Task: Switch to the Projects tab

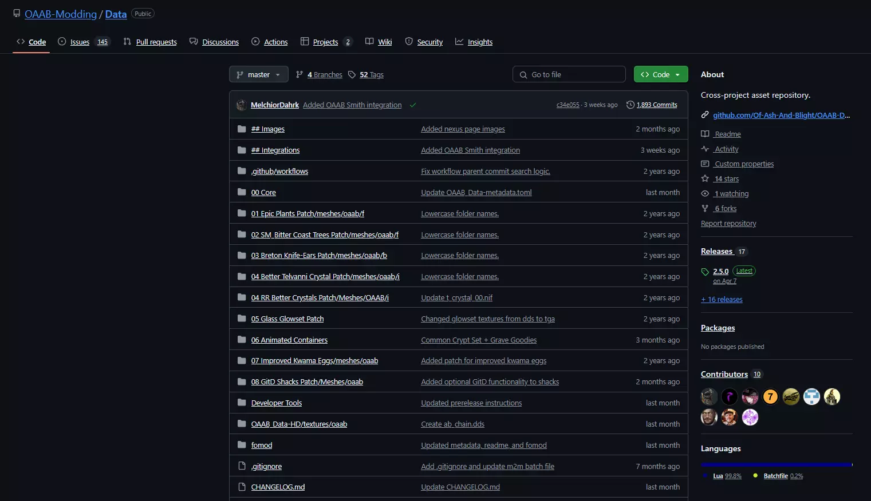Action: pyautogui.click(x=326, y=42)
